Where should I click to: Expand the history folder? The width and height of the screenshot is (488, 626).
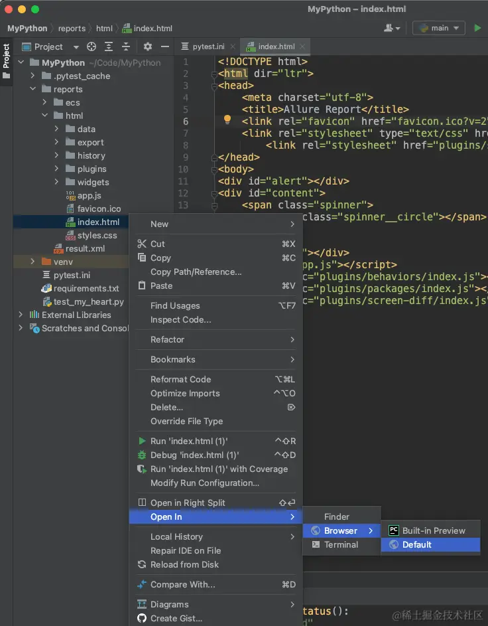click(x=56, y=155)
